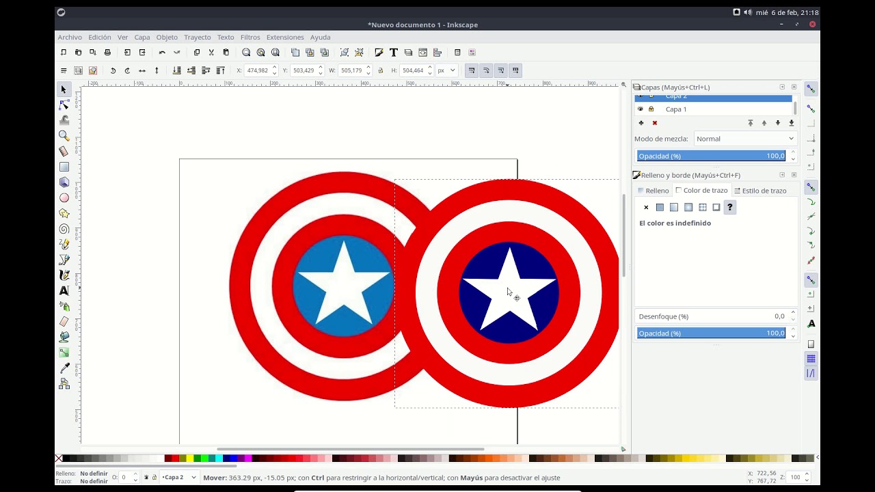Toggle width/height ratio lock
The width and height of the screenshot is (875, 492).
tap(381, 70)
